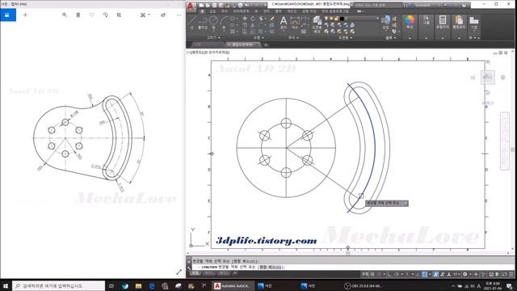Click the command line wrench icon

tap(189, 268)
